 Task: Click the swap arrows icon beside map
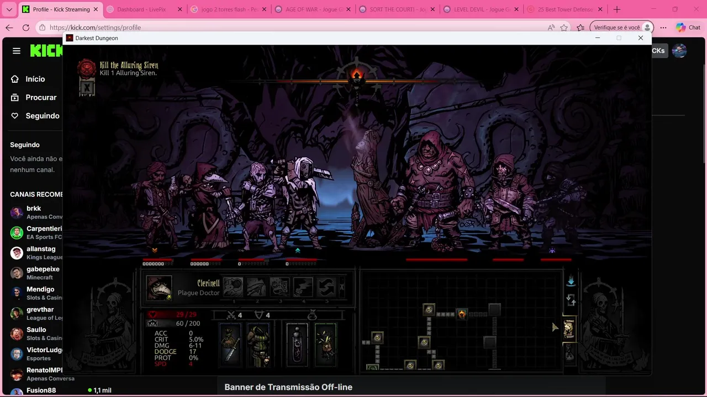coord(571,301)
